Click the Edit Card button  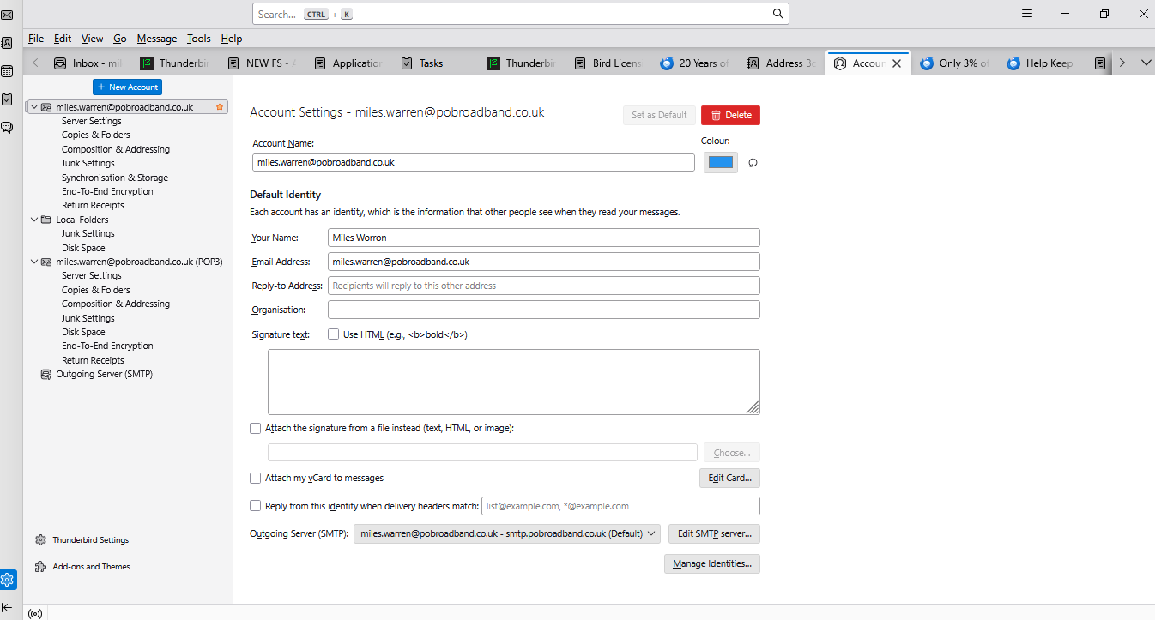point(729,478)
